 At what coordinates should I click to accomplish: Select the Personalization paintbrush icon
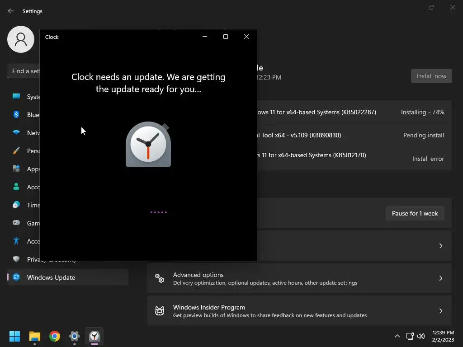pyautogui.click(x=16, y=151)
